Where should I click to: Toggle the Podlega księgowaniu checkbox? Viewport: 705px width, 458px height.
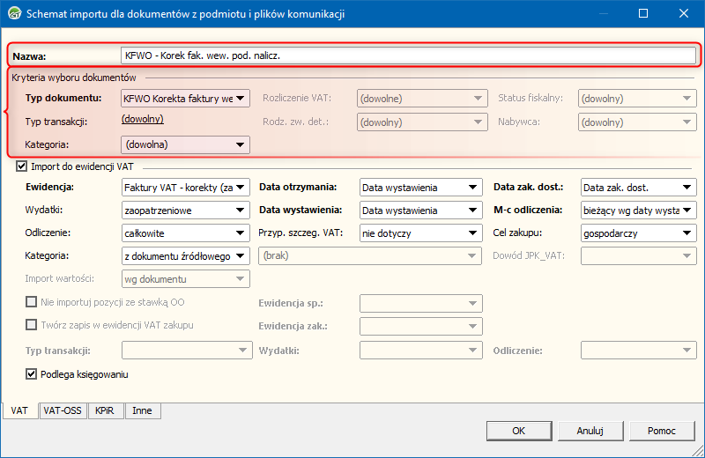pos(33,374)
